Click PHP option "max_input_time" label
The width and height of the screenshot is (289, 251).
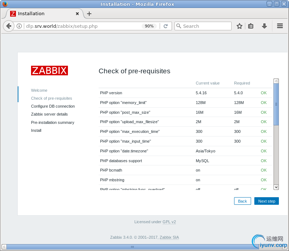pos(125,141)
